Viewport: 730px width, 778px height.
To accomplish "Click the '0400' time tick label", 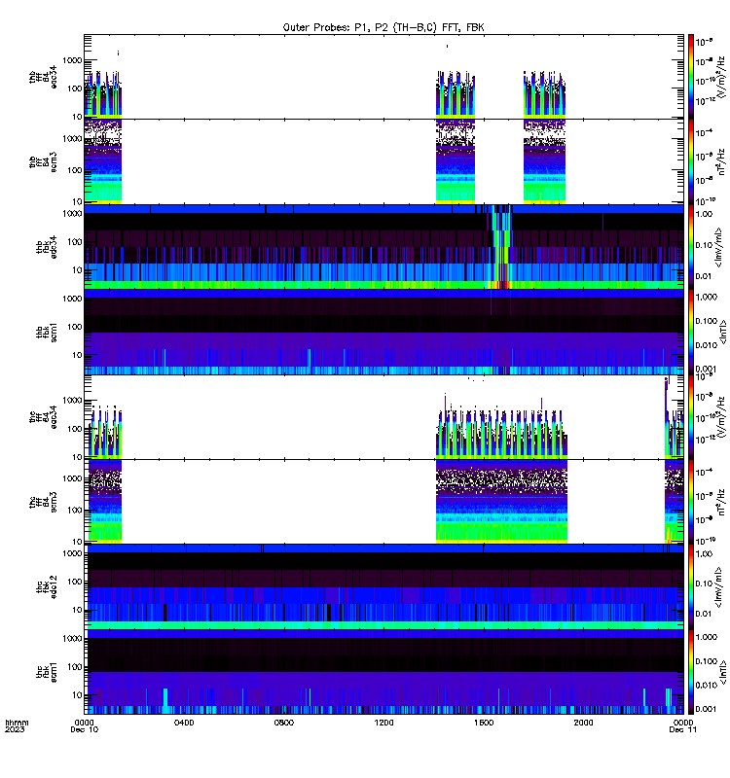I will point(184,723).
